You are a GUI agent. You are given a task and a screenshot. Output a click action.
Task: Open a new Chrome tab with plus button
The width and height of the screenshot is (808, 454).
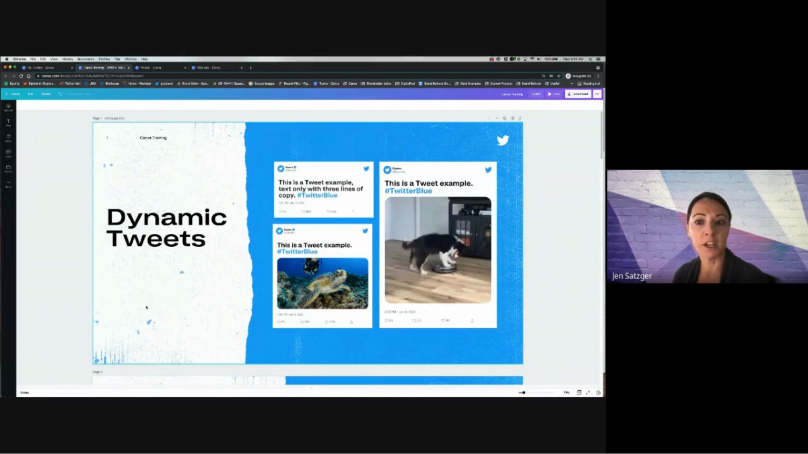point(250,67)
